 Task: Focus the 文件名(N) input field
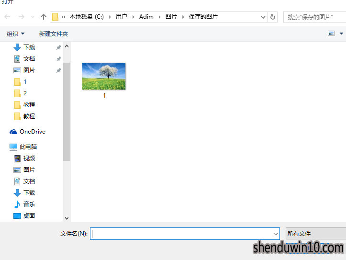pyautogui.click(x=185, y=234)
